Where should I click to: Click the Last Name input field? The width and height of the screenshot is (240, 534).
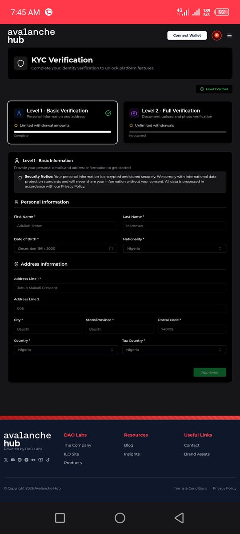174,226
